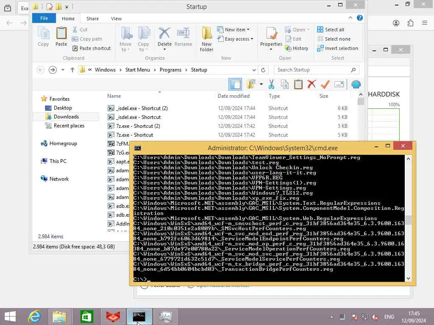The height and width of the screenshot is (325, 434).
Task: Select Desktop under Favorites
Action: tap(63, 108)
